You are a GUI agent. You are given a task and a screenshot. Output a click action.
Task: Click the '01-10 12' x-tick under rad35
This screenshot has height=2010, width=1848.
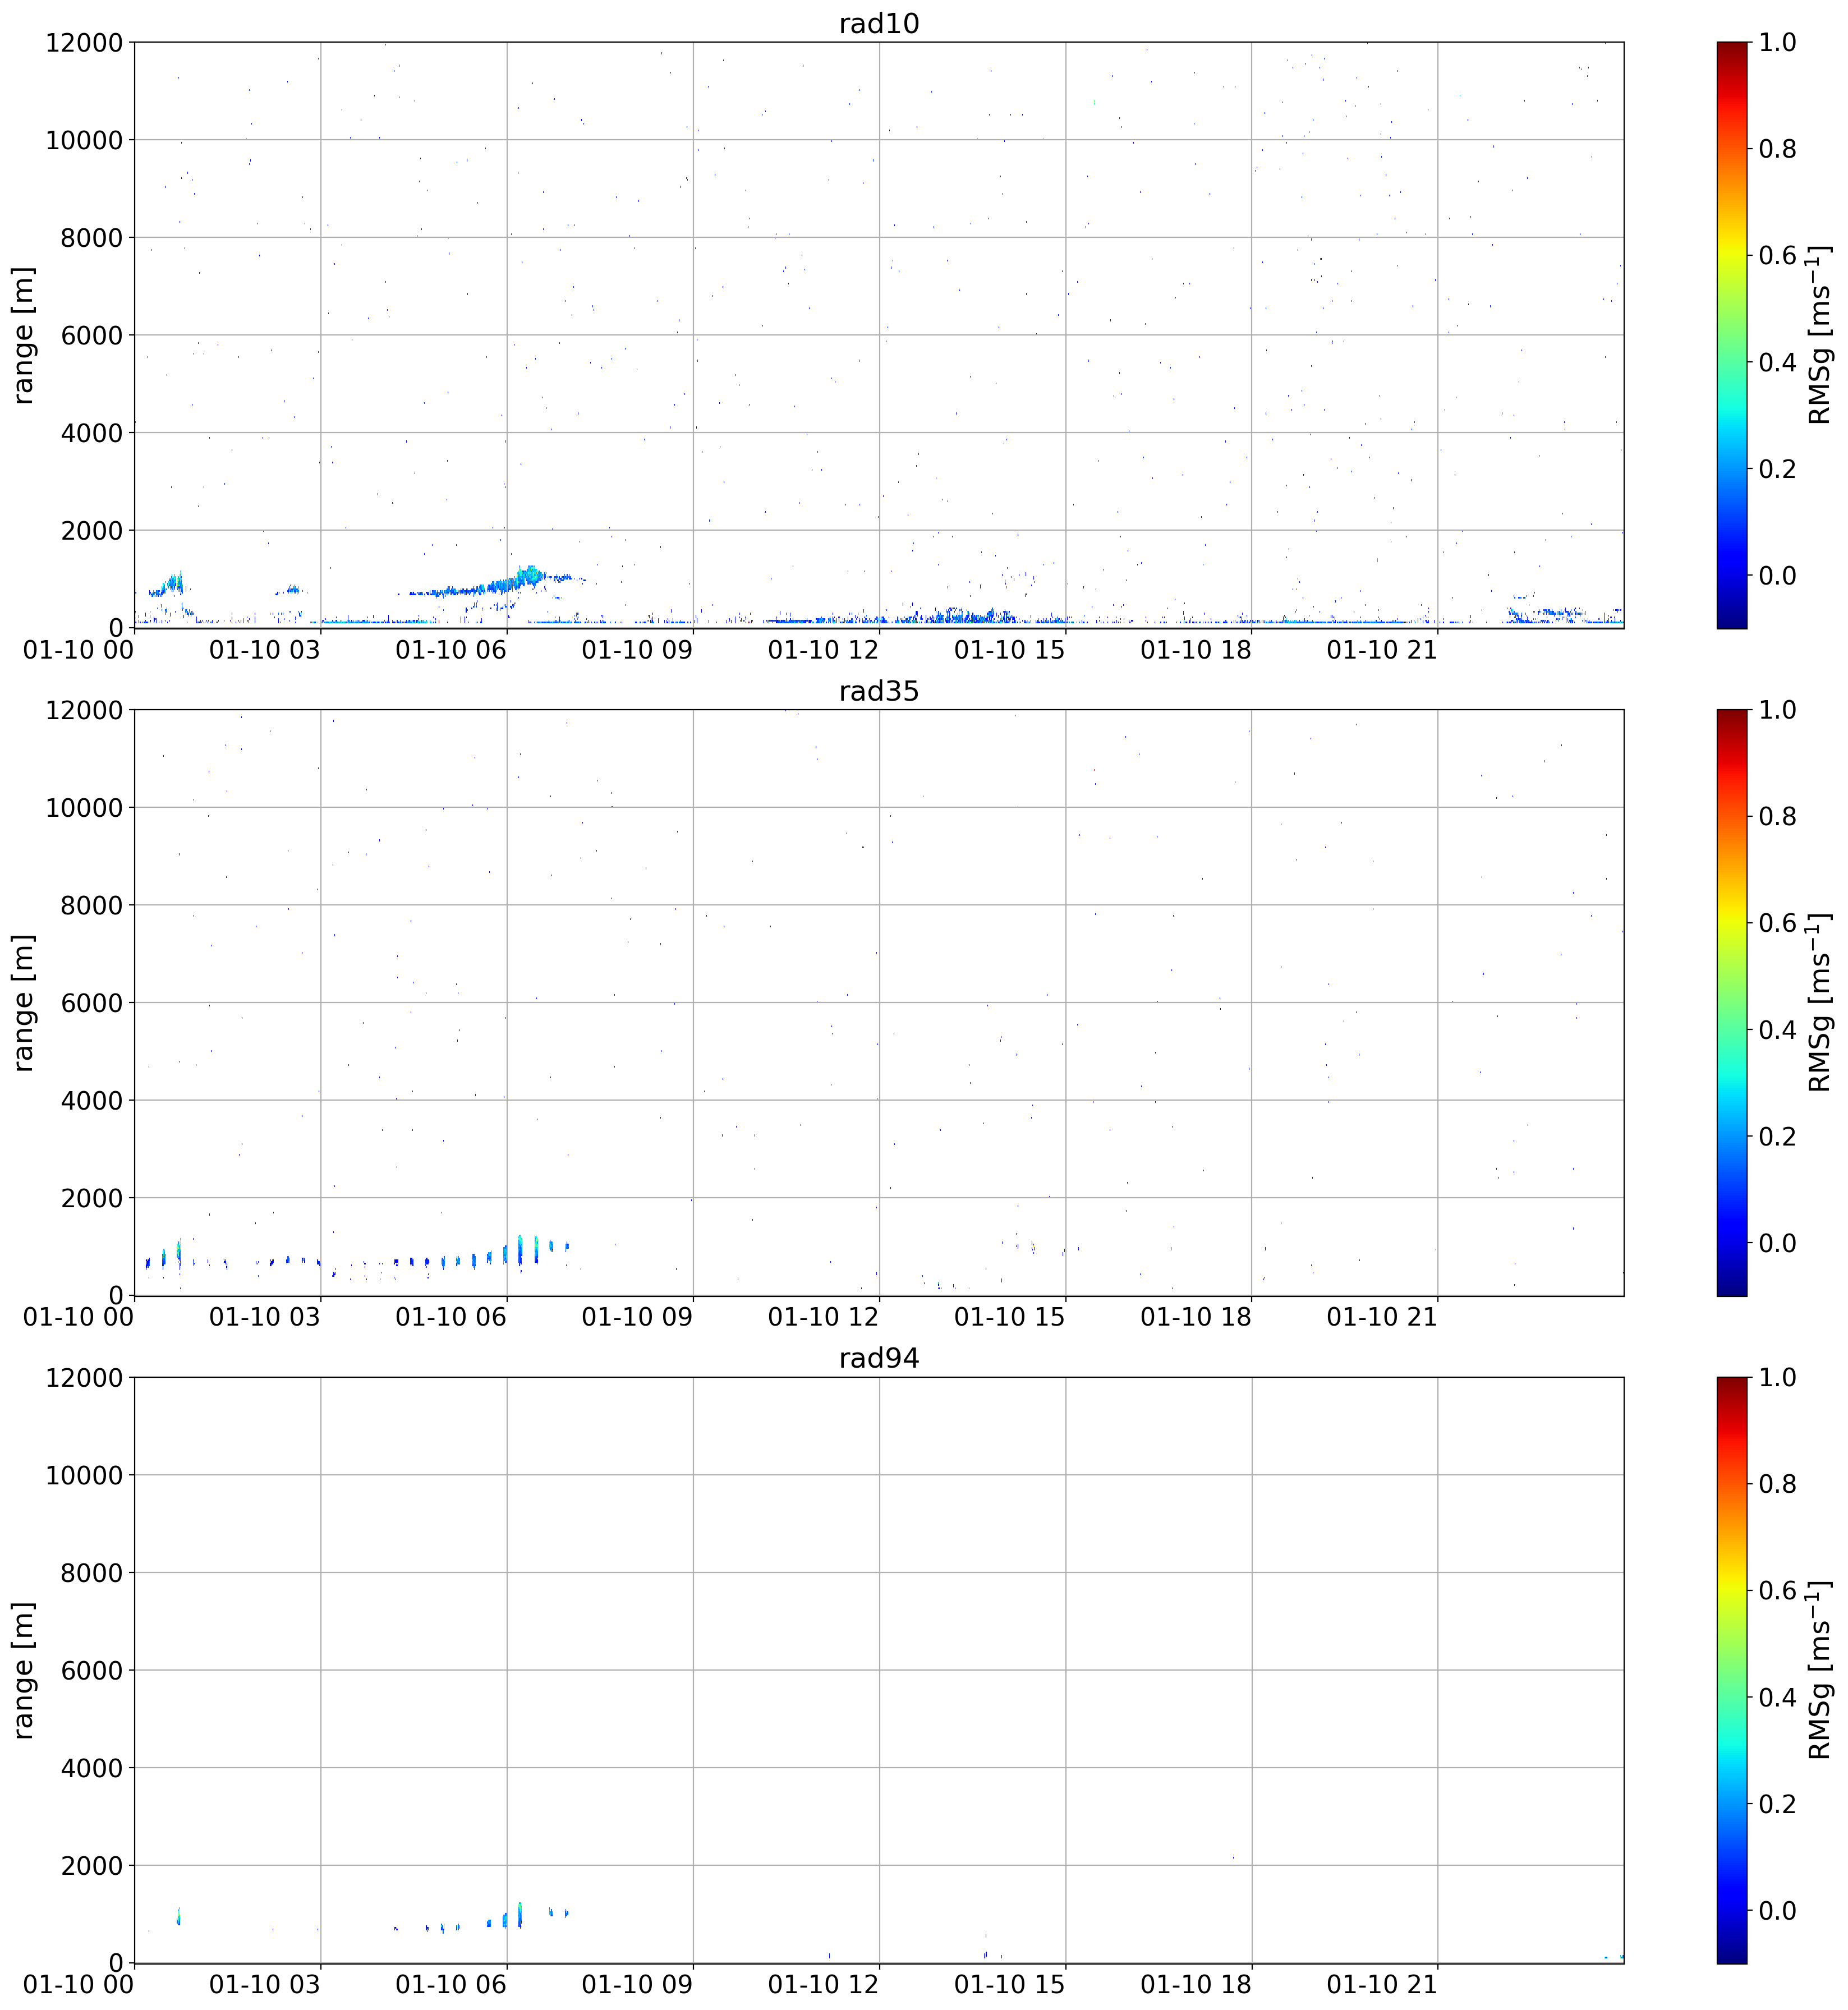(823, 1318)
